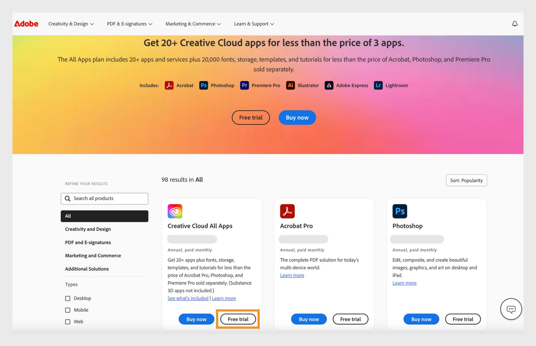536x346 pixels.
Task: Open the Sort Popularity dropdown
Action: coord(466,180)
